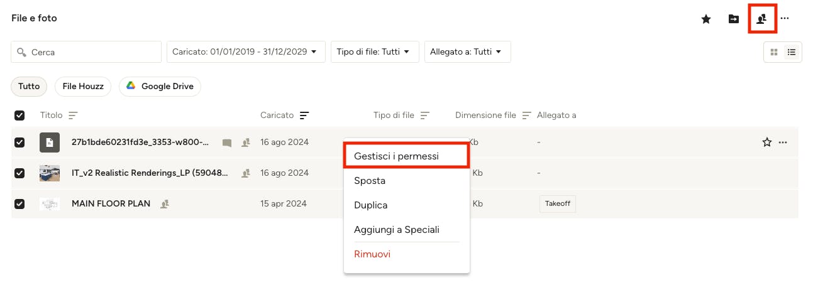Open the Allegato a: Tutti dropdown
Image resolution: width=813 pixels, height=290 pixels.
click(x=467, y=52)
